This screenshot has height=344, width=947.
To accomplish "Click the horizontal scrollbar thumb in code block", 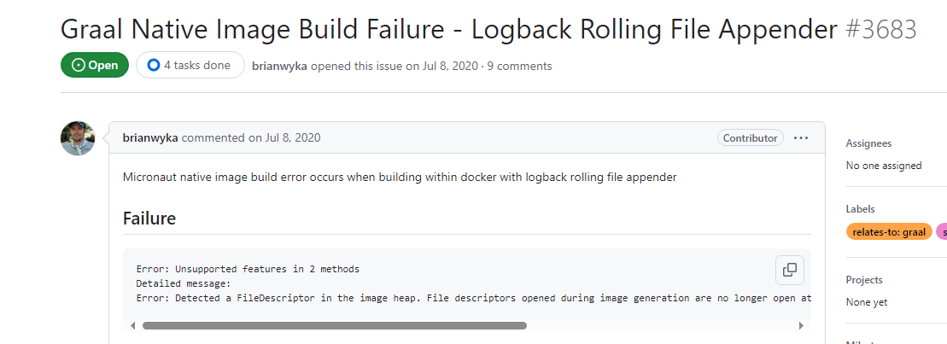I will click(335, 325).
